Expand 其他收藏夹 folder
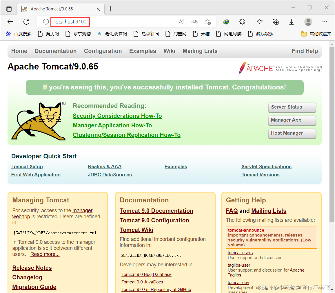335x293 pixels. click(x=316, y=34)
